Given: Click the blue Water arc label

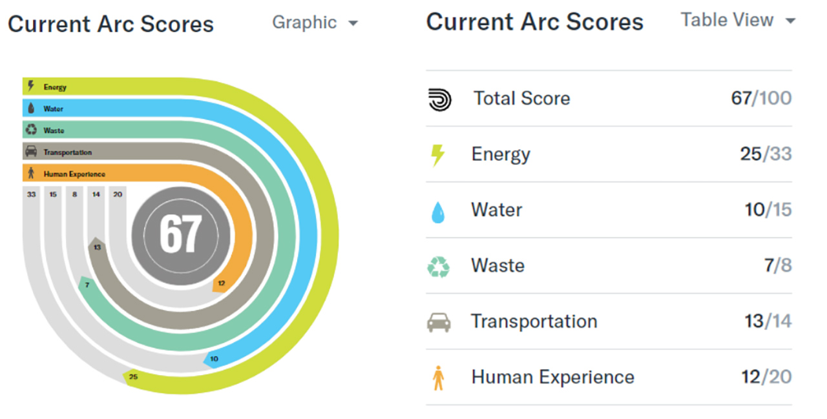Looking at the screenshot, I should 54,108.
